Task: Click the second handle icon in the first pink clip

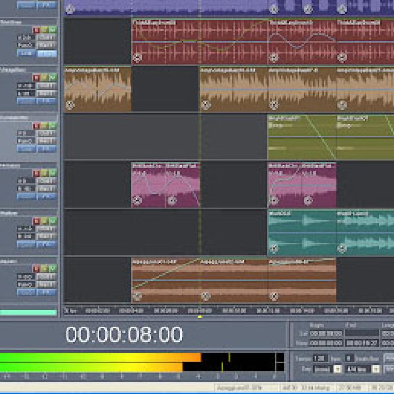Action: tap(172, 200)
